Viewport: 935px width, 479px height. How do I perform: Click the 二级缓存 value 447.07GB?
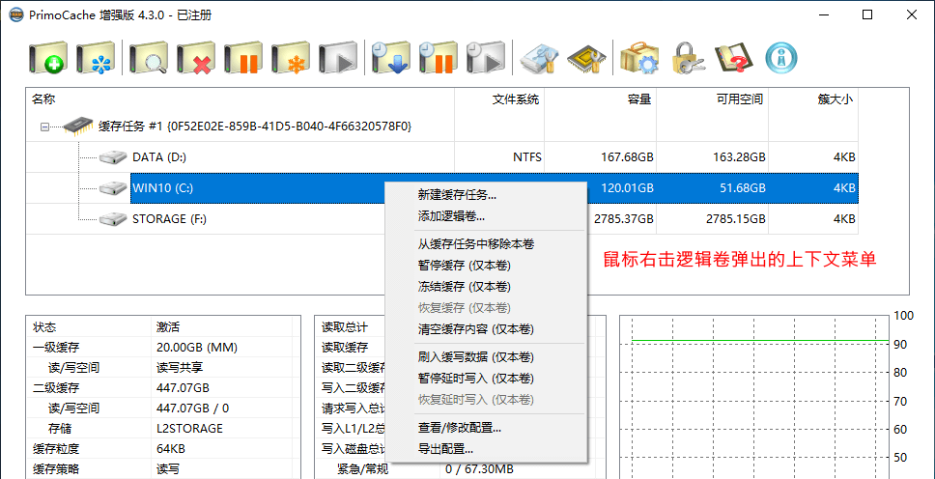click(x=183, y=388)
